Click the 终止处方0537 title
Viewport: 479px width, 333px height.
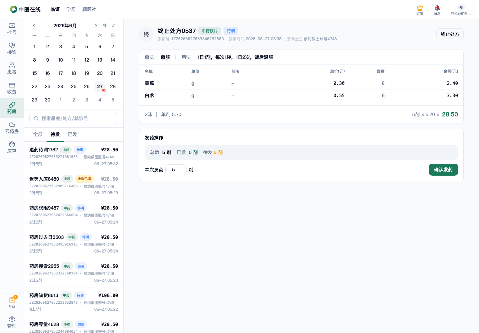[177, 31]
